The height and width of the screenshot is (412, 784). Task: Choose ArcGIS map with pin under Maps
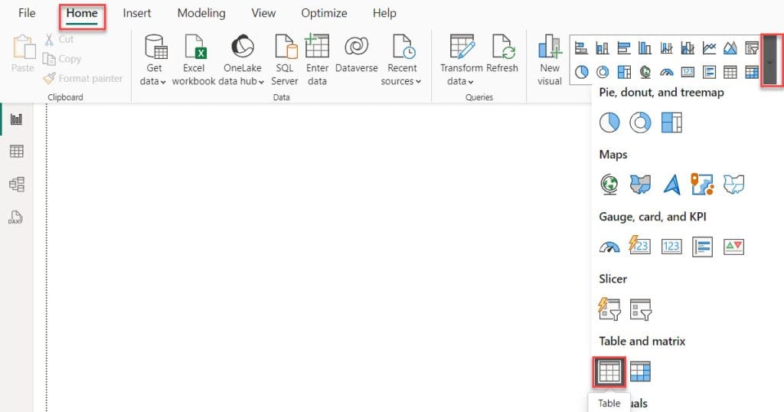pos(703,185)
